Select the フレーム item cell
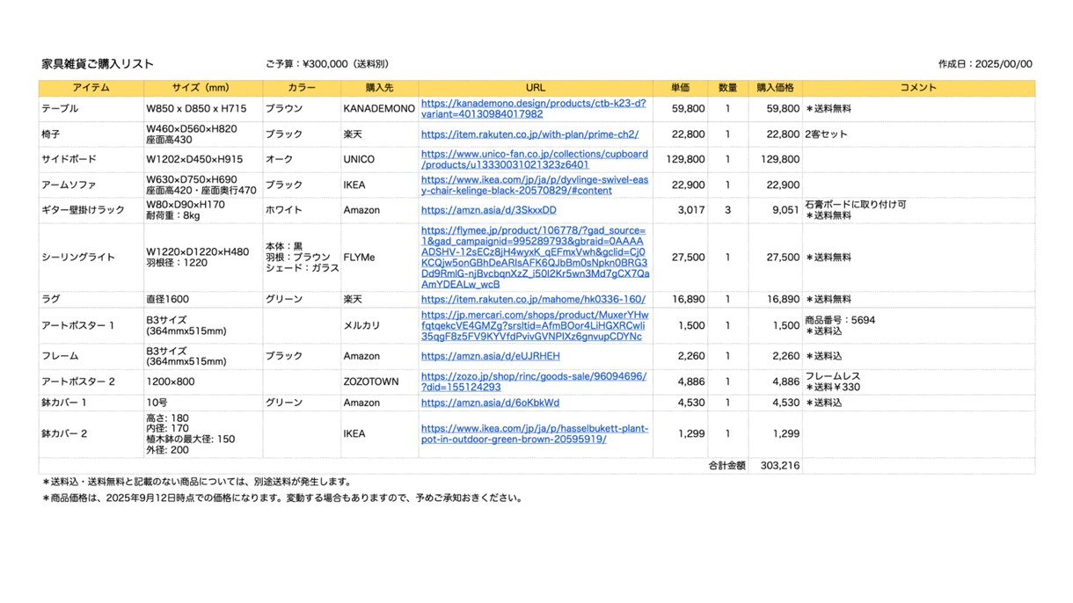 click(x=91, y=356)
